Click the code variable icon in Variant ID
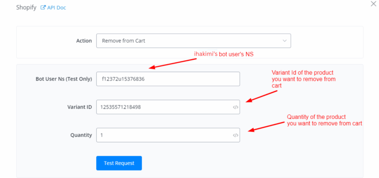Viewport: 379px width, 178px height. [x=235, y=107]
